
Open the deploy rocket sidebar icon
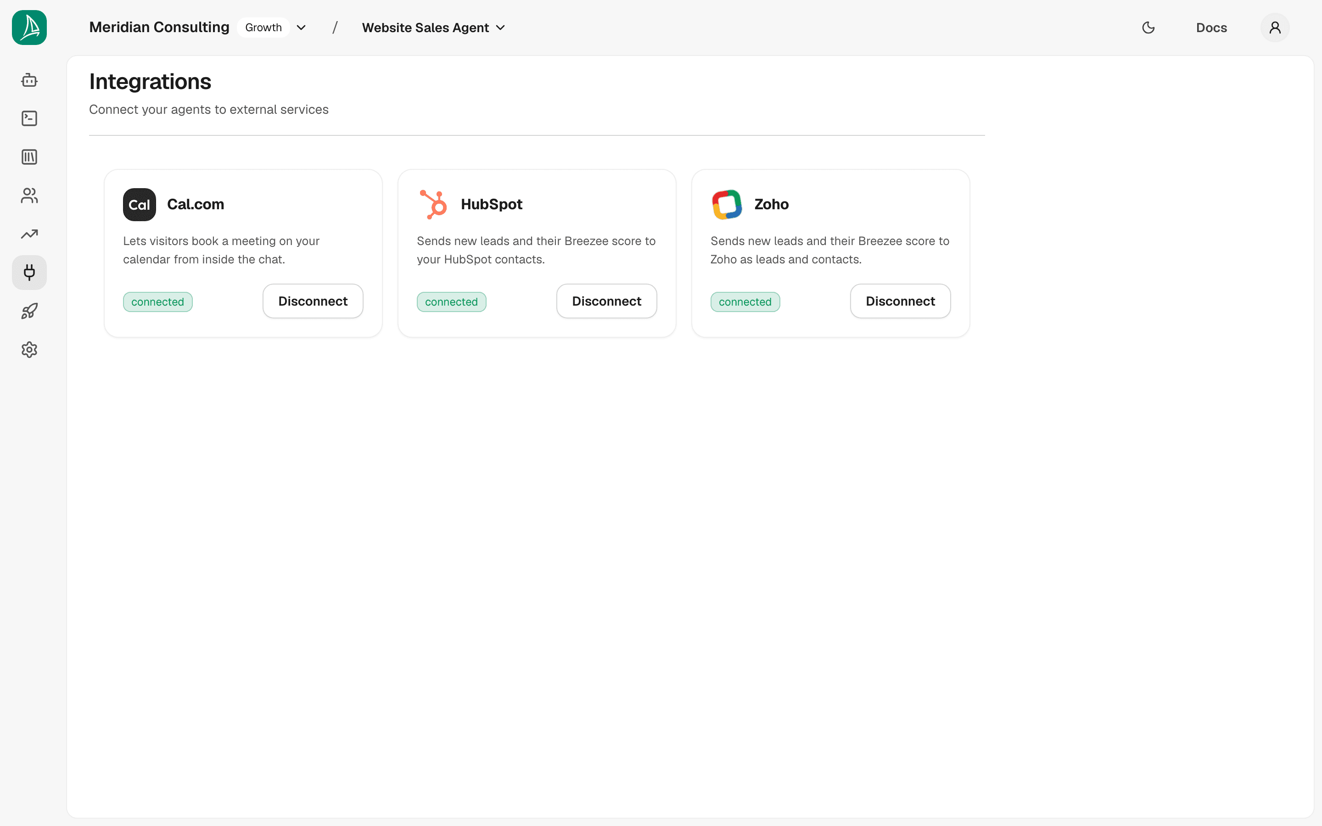point(29,311)
